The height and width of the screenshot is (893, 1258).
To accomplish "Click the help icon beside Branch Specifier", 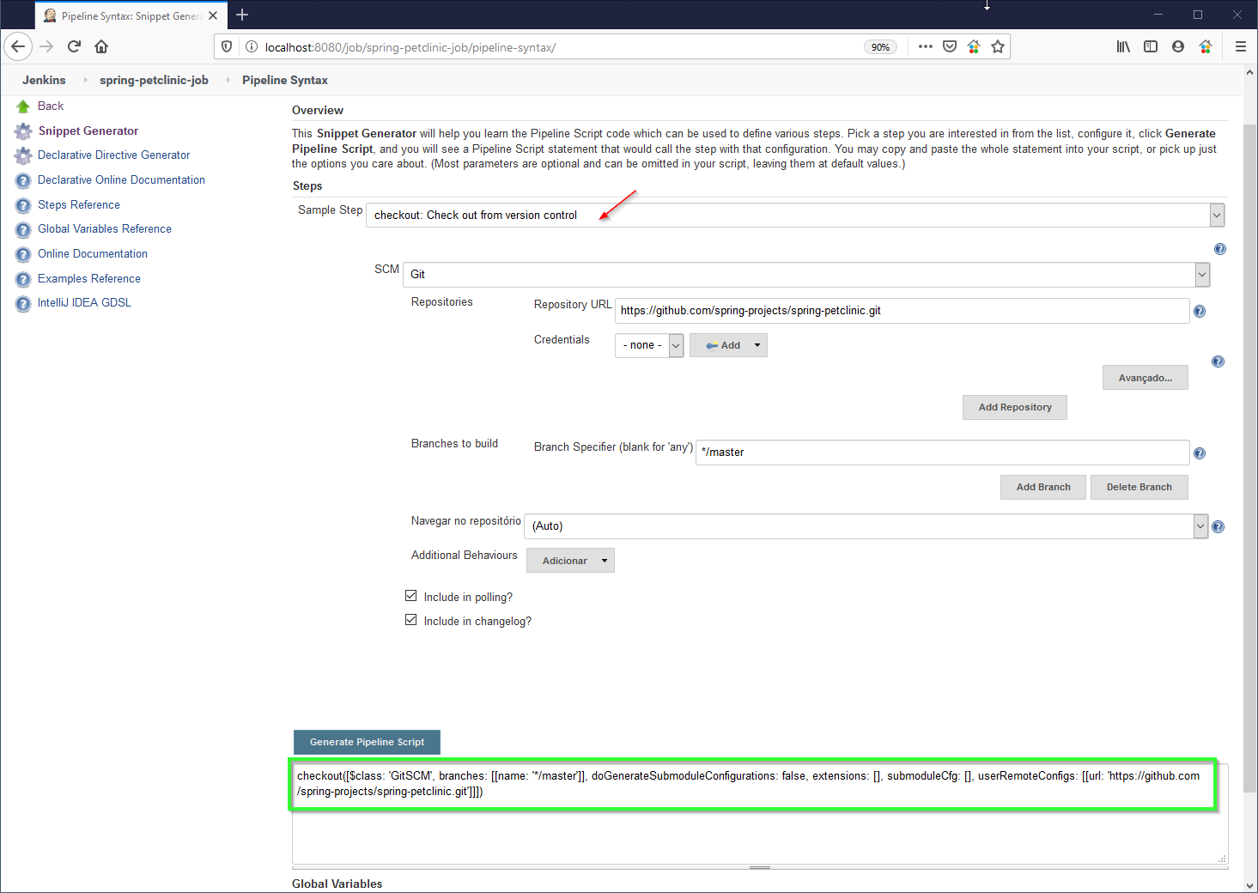I will tap(1200, 453).
